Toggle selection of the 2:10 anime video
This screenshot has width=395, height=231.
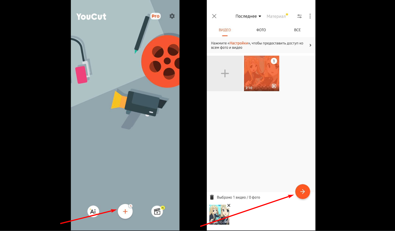261,73
